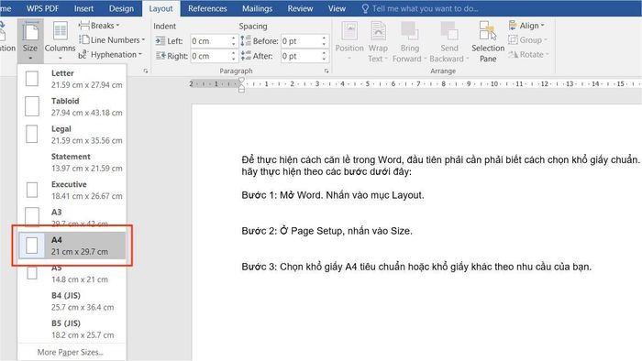The width and height of the screenshot is (642, 361).
Task: Click the left indent marker on ruler
Action: point(241,89)
